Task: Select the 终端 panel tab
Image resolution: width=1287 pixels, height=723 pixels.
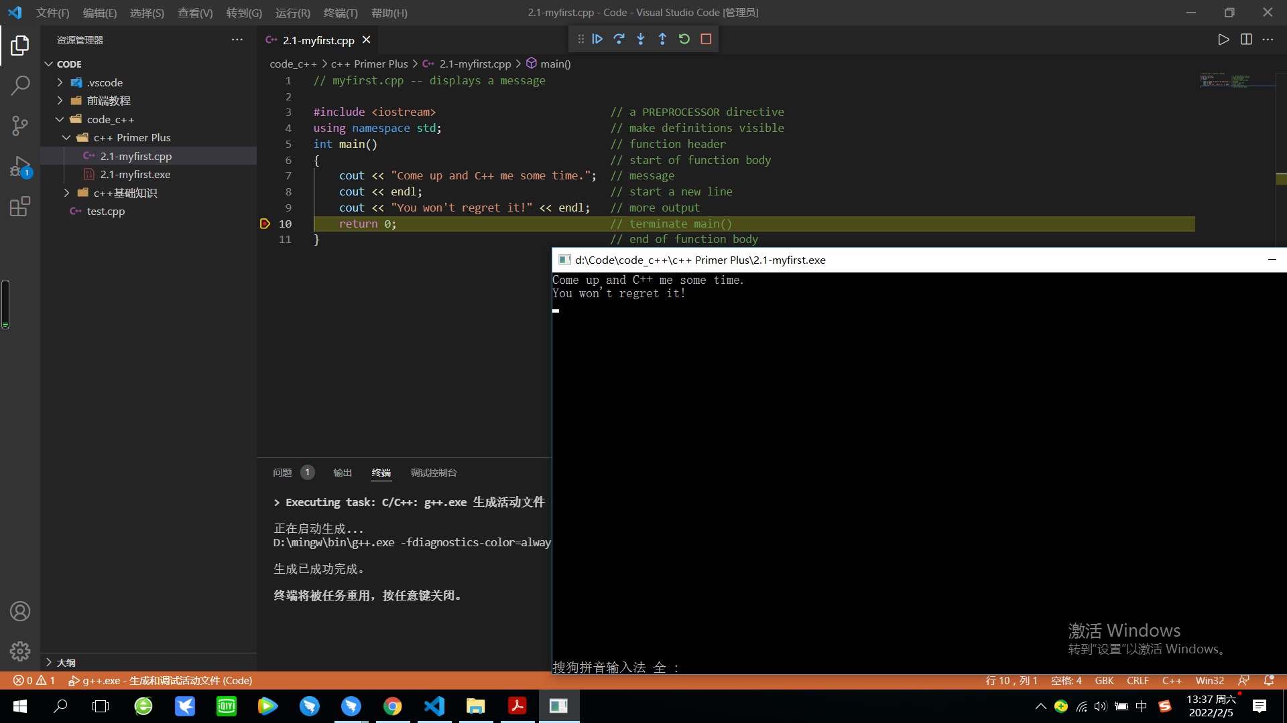Action: coord(381,473)
